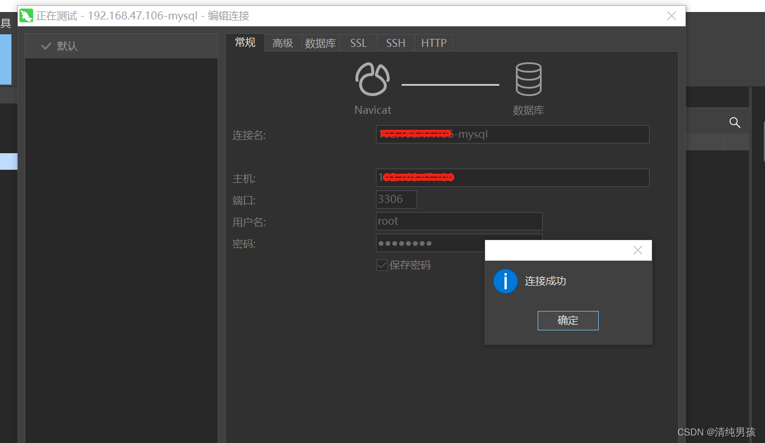The width and height of the screenshot is (765, 443).
Task: Click the 用户名 field containing root
Action: [x=459, y=221]
